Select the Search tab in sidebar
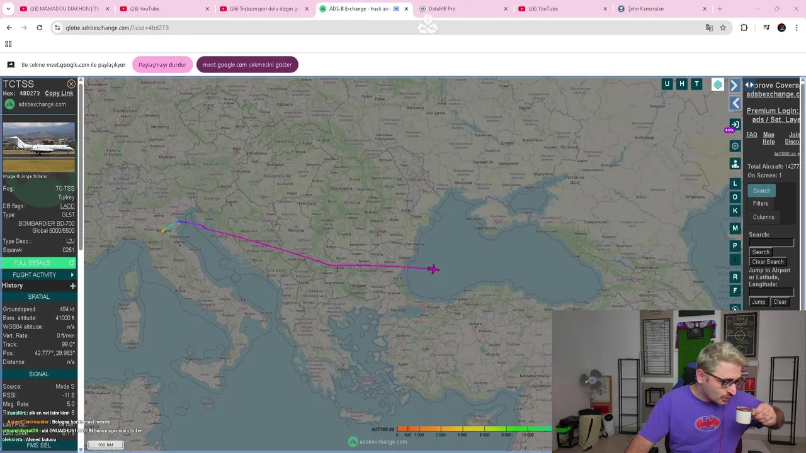 point(761,191)
